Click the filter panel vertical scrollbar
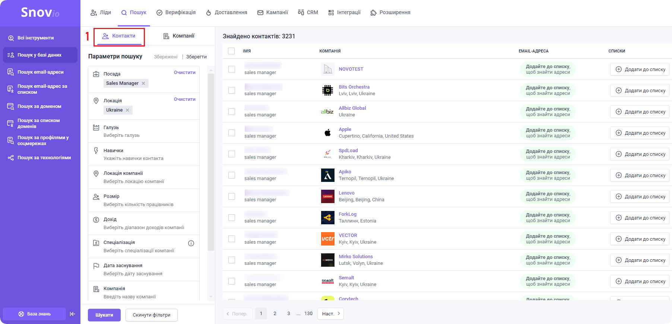The width and height of the screenshot is (672, 324). 211,162
